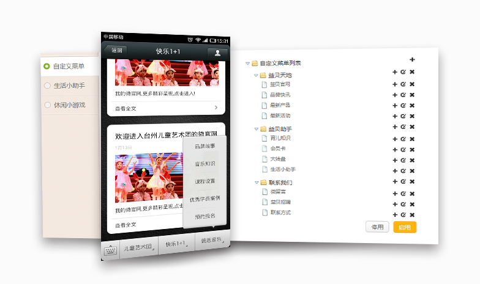Tap the top article's performance photo
Image resolution: width=480 pixels, height=284 pixels.
tap(167, 73)
